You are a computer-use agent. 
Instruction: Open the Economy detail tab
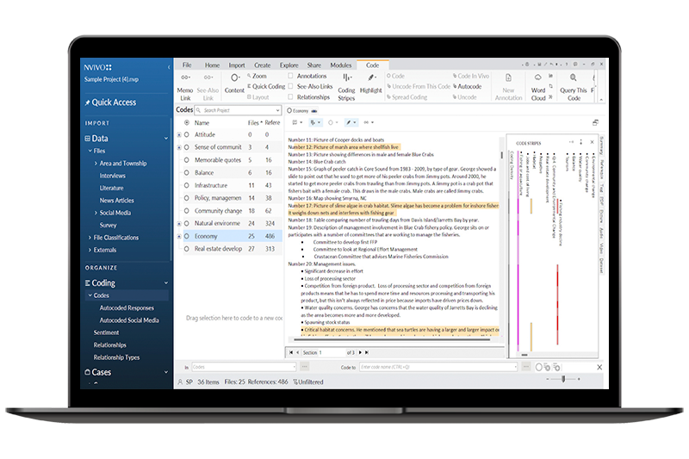pyautogui.click(x=301, y=111)
